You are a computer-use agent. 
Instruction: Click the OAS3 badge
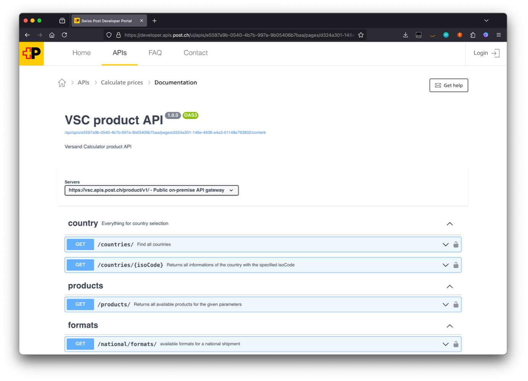(x=190, y=115)
